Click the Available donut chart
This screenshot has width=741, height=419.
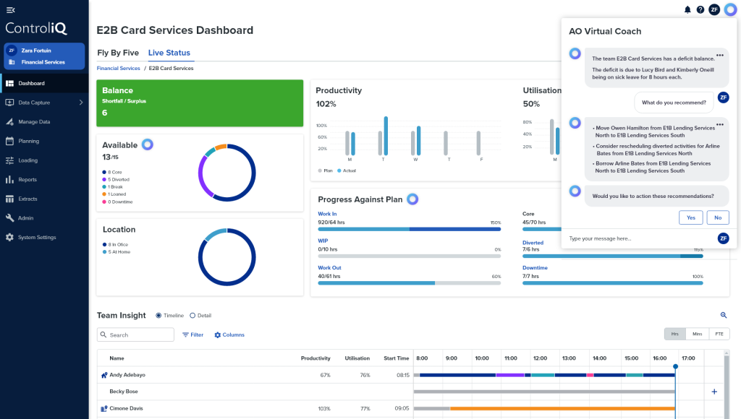(226, 173)
